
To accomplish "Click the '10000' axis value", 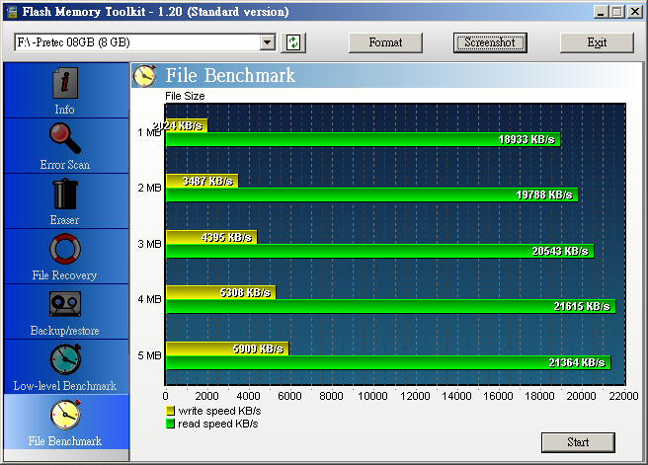I will (x=372, y=396).
